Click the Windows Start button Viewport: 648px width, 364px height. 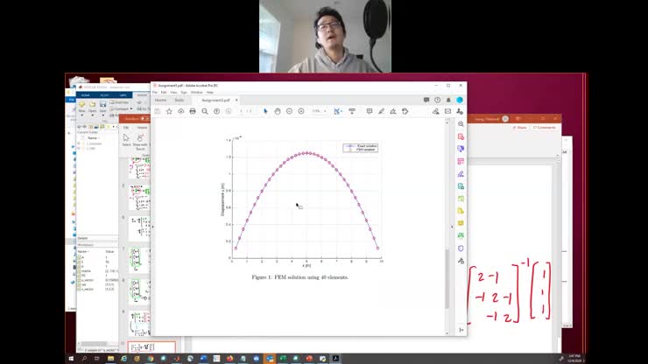[72, 358]
